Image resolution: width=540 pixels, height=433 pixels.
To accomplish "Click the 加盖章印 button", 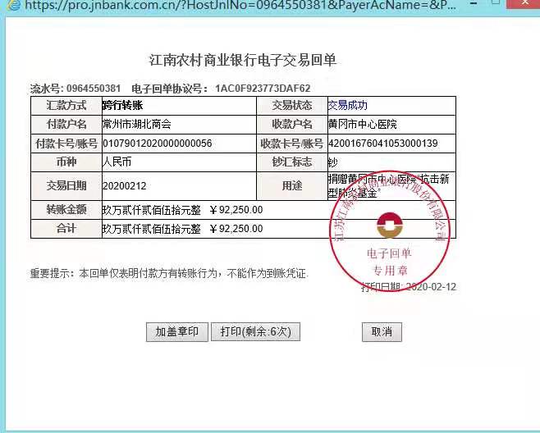I will click(x=177, y=332).
